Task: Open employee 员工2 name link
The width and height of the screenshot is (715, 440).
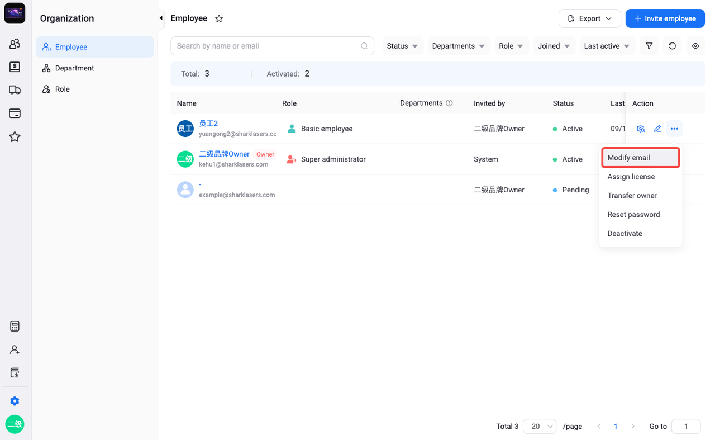Action: pos(208,124)
